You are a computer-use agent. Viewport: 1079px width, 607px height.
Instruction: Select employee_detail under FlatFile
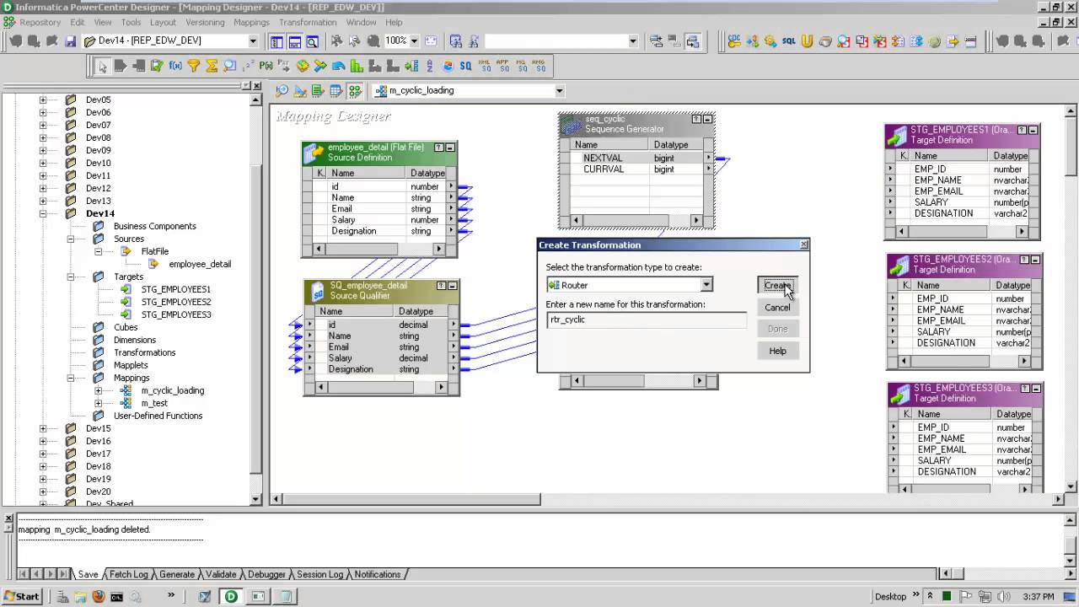pyautogui.click(x=200, y=264)
